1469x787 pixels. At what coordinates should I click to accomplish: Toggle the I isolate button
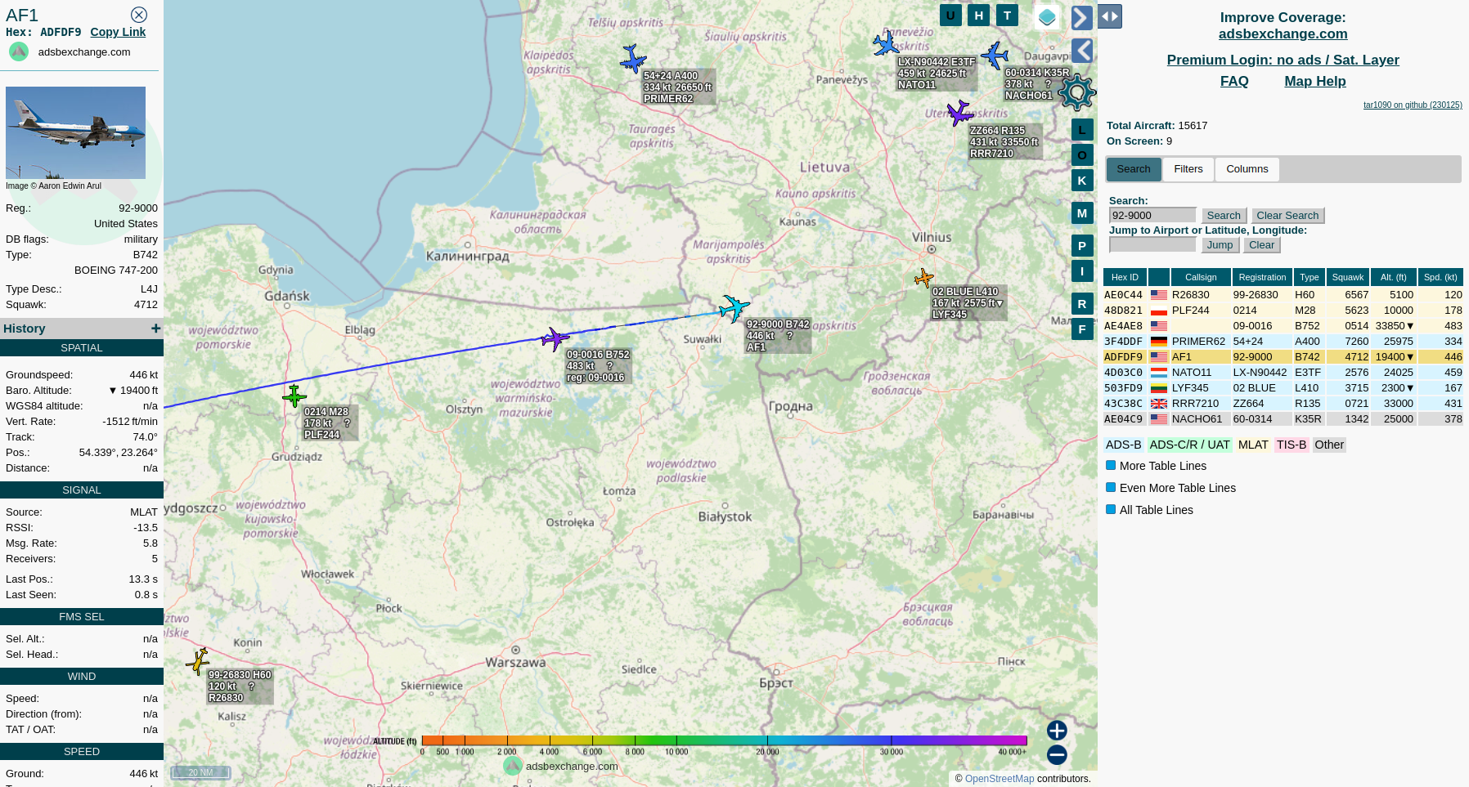tap(1082, 271)
